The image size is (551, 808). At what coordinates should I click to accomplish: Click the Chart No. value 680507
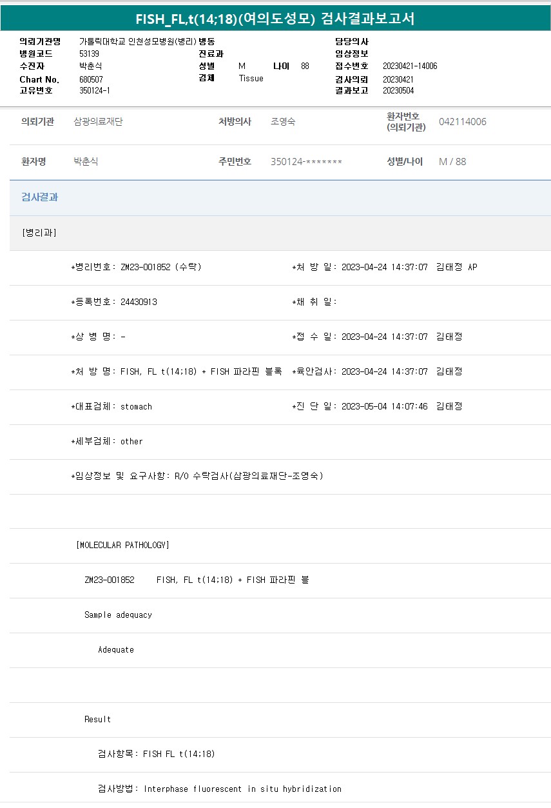point(91,79)
